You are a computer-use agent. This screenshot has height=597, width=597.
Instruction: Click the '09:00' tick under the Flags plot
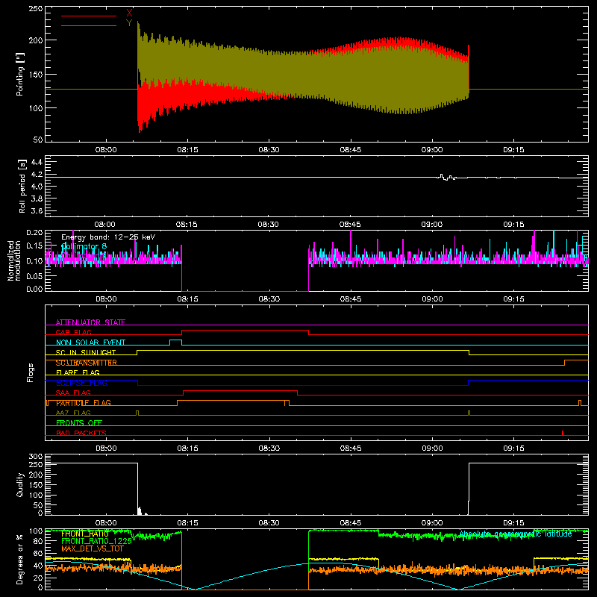pos(432,448)
